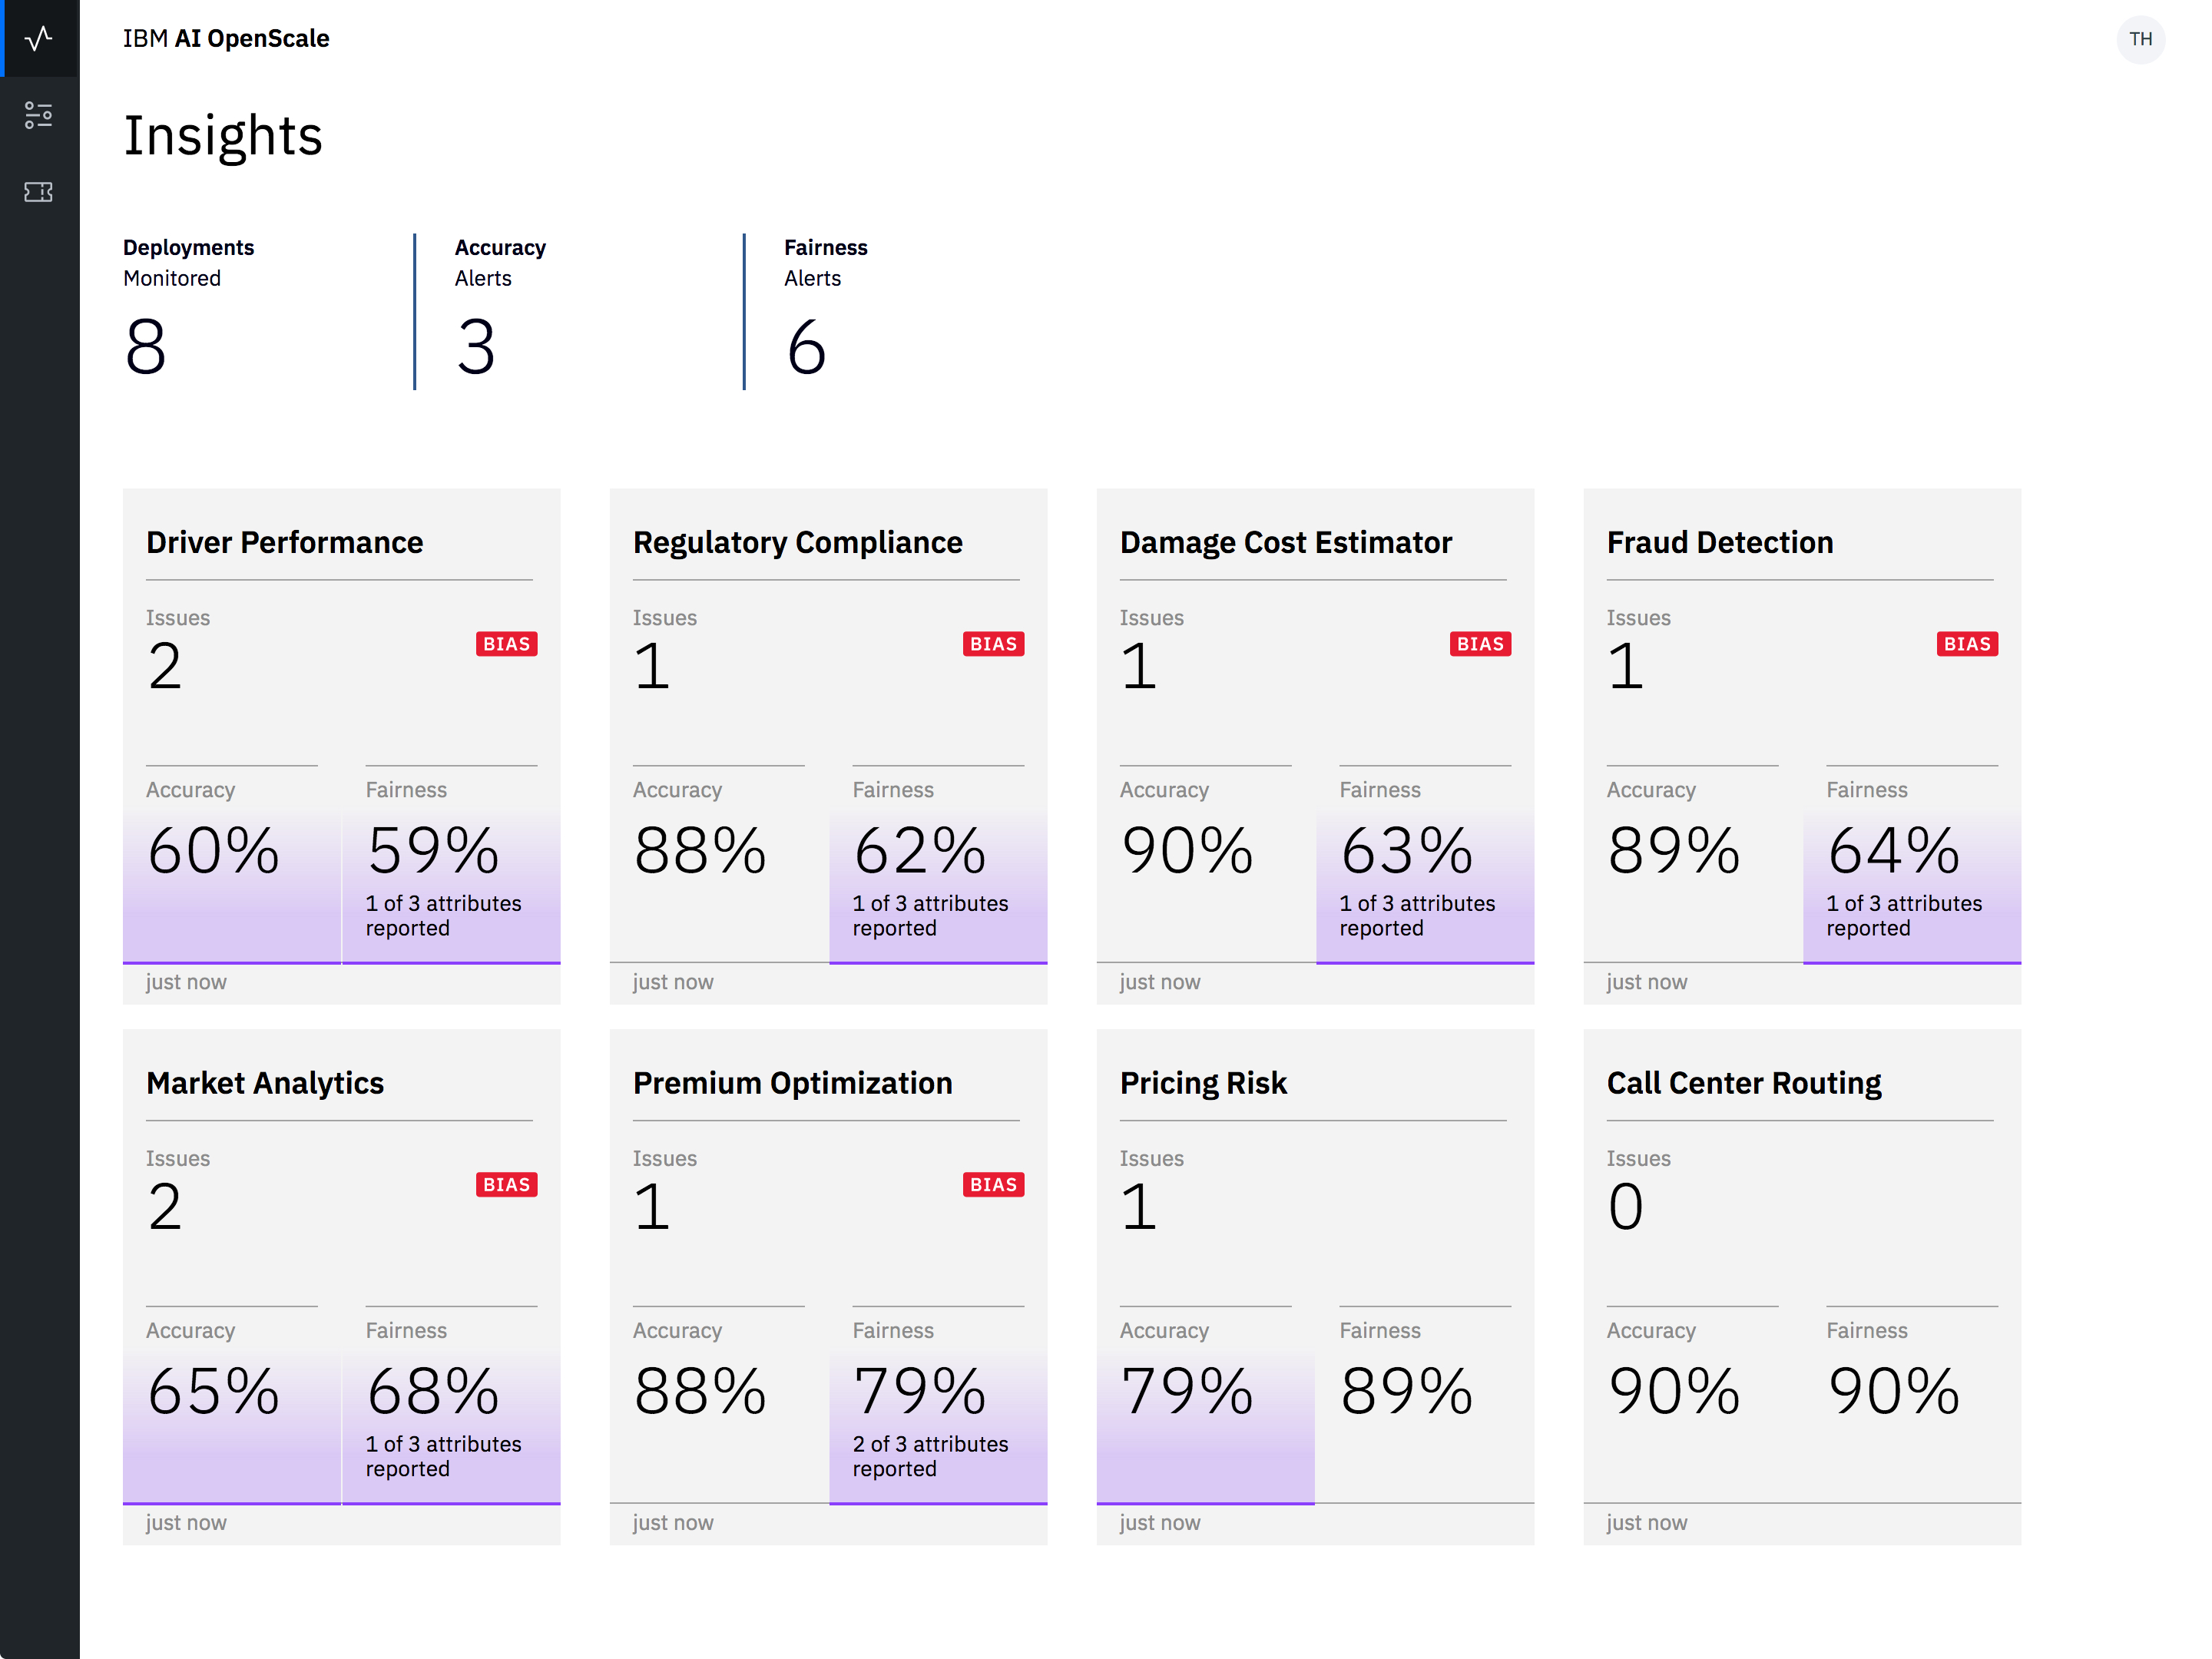Click the configure sliders icon in sidebar
Viewport: 2212px width, 1659px height.
39,115
